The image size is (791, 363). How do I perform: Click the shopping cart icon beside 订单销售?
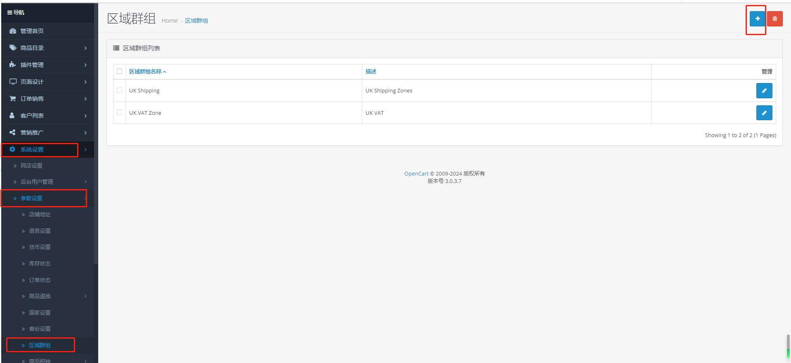(x=13, y=99)
